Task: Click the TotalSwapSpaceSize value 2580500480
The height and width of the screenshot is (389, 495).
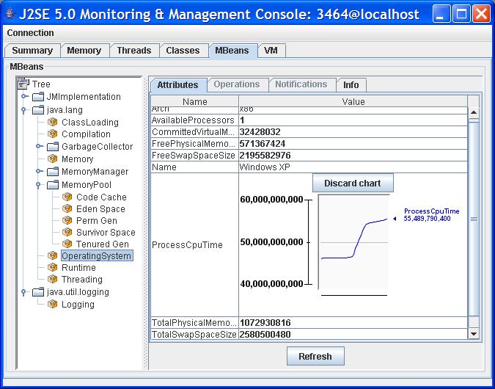Action: pyautogui.click(x=353, y=335)
